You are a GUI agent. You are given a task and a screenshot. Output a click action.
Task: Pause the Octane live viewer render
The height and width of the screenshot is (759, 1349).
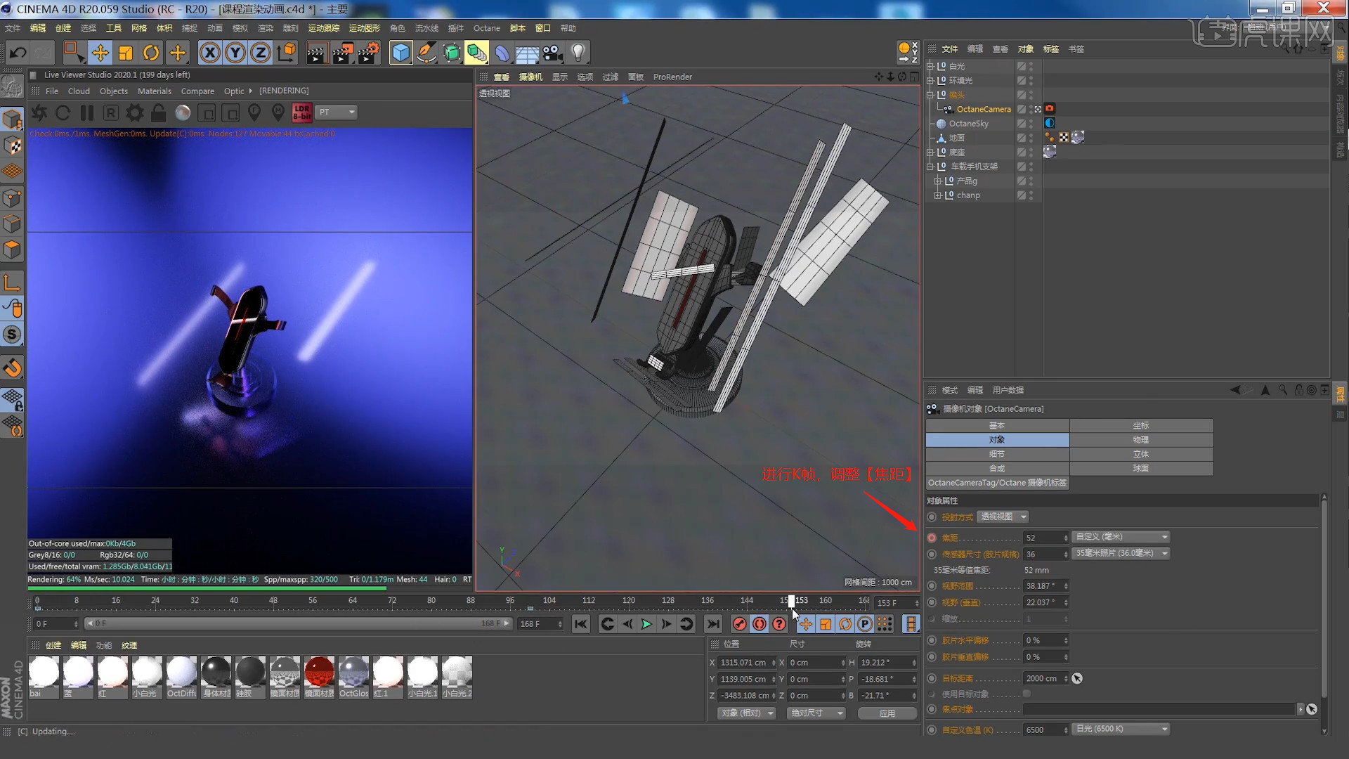(x=86, y=112)
